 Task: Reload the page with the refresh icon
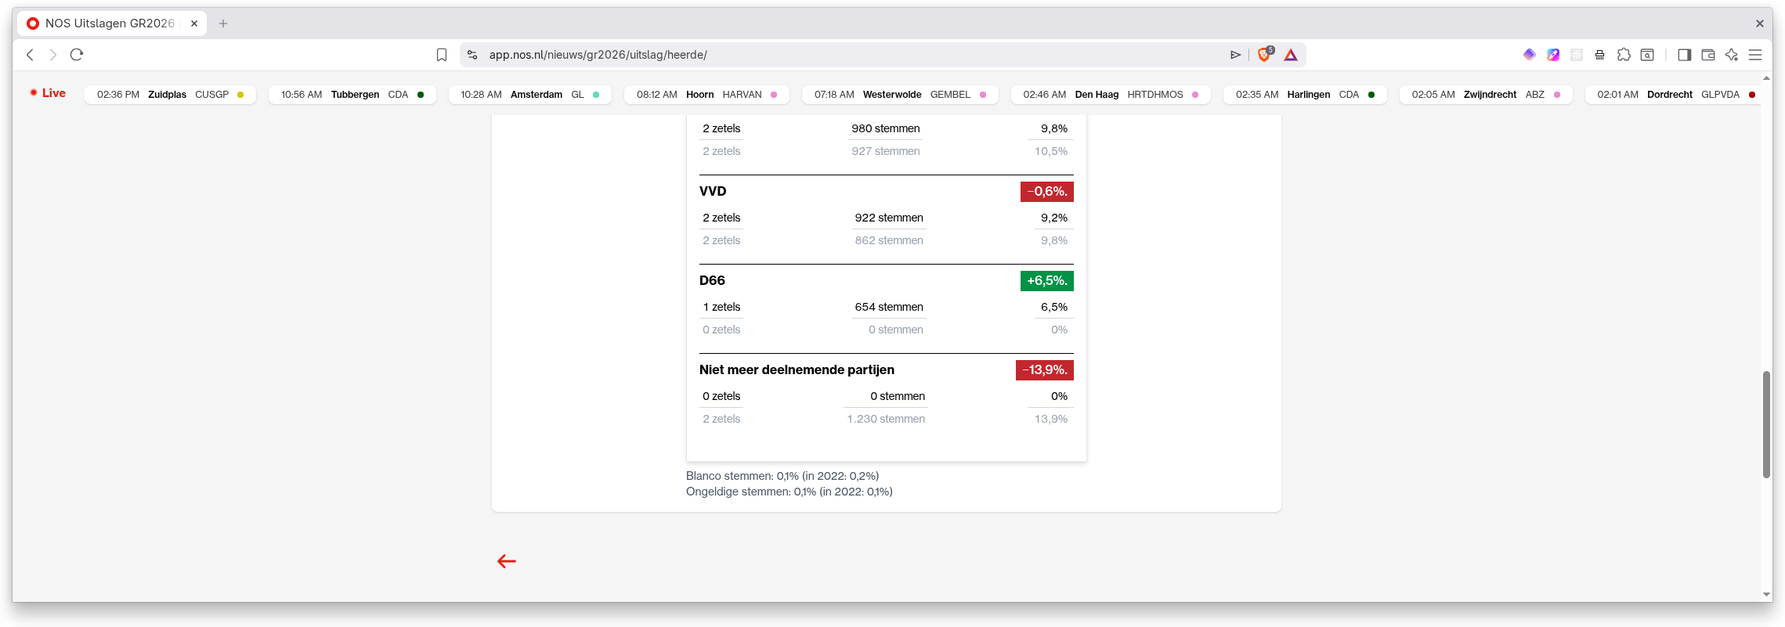pos(77,55)
